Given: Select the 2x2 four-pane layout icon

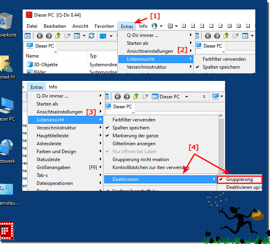Looking at the screenshot, I should (184, 26).
